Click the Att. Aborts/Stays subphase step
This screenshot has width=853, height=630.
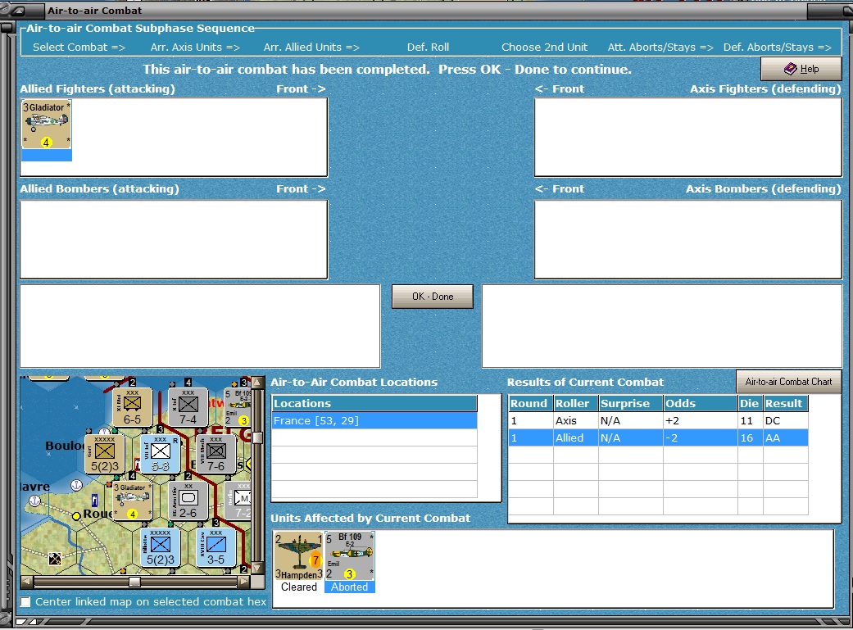660,48
